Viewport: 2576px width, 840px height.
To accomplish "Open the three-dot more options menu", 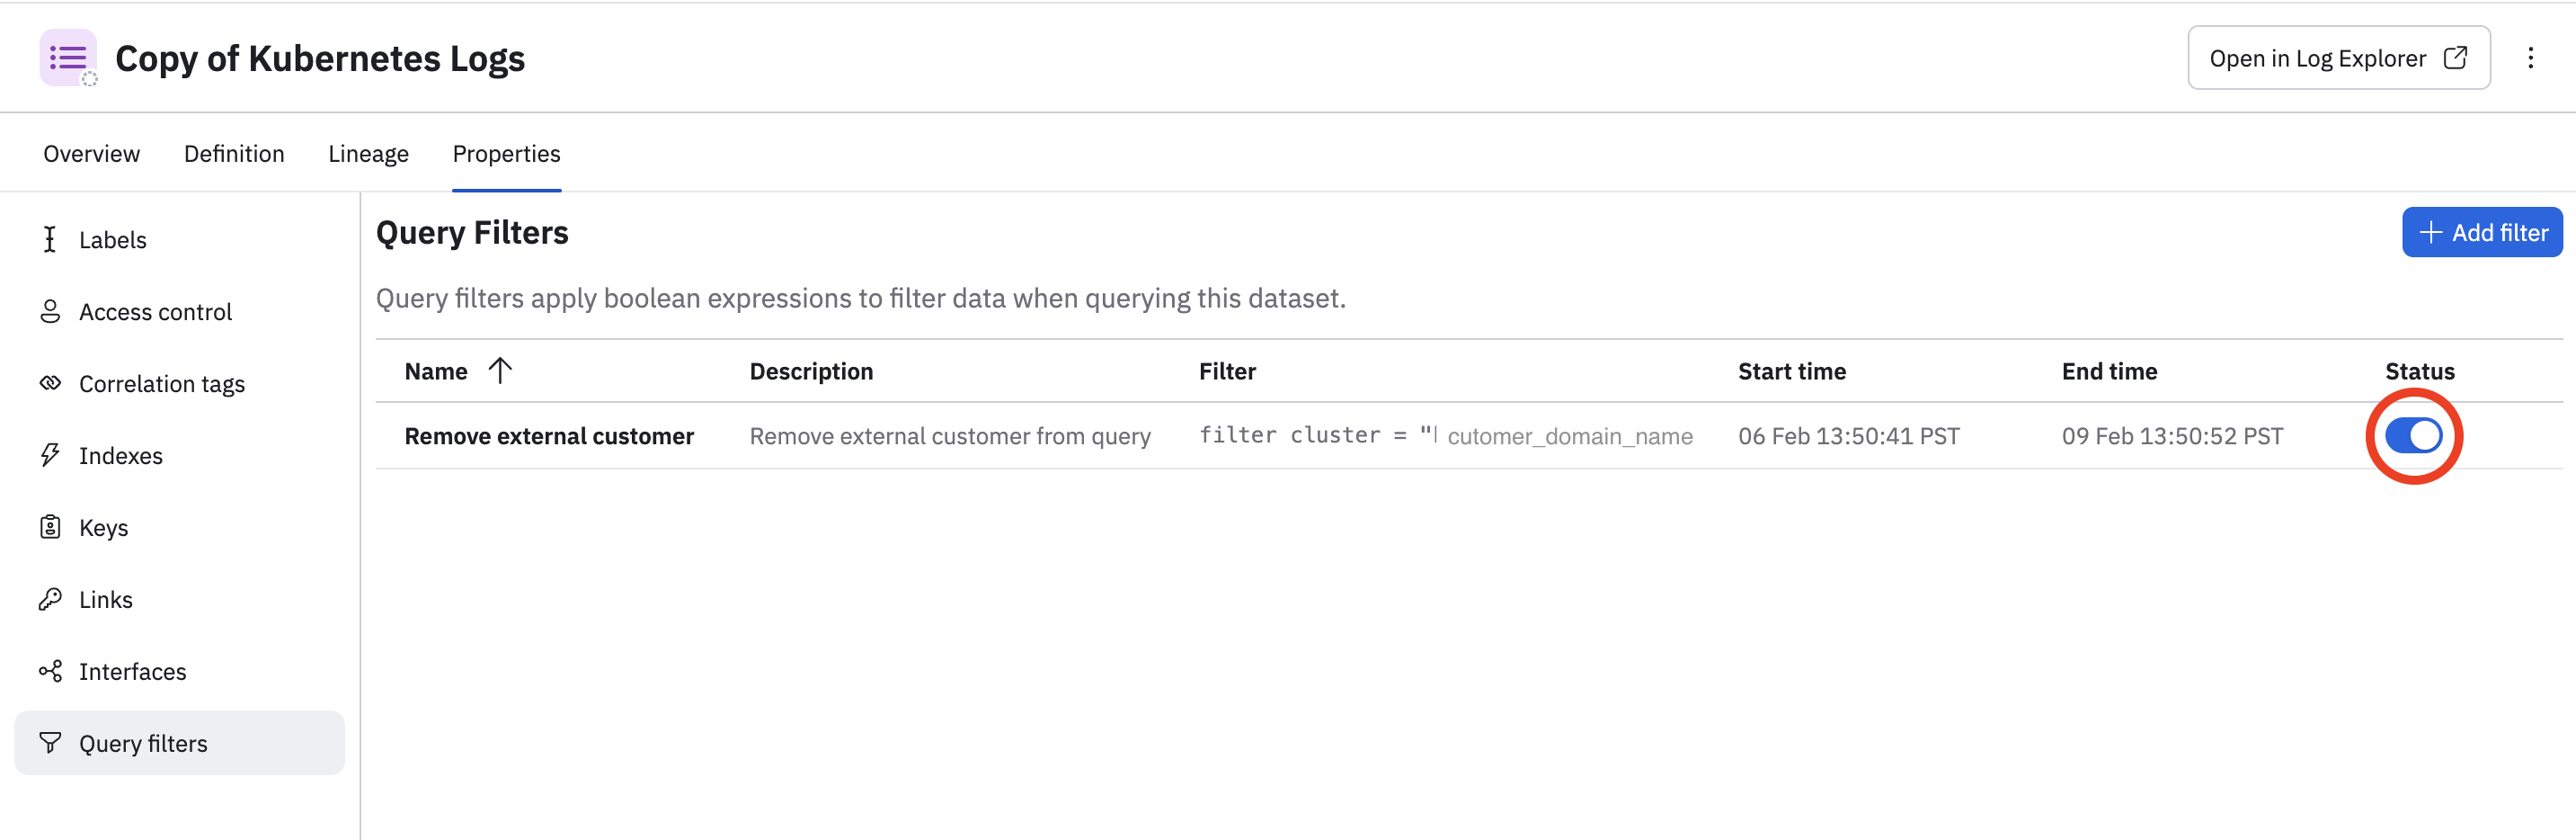I will (x=2530, y=58).
